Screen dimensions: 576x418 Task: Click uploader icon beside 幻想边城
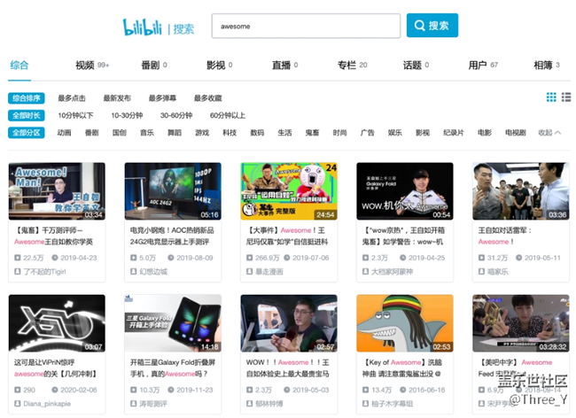click(x=131, y=272)
